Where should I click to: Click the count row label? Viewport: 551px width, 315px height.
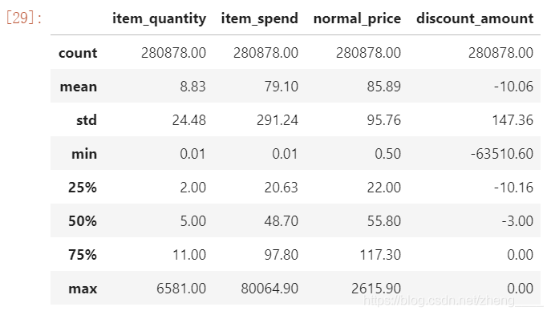(78, 53)
